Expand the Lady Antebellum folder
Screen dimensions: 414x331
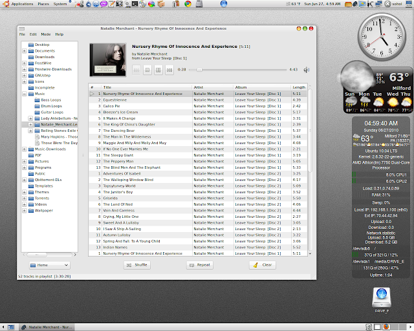[x=30, y=118]
